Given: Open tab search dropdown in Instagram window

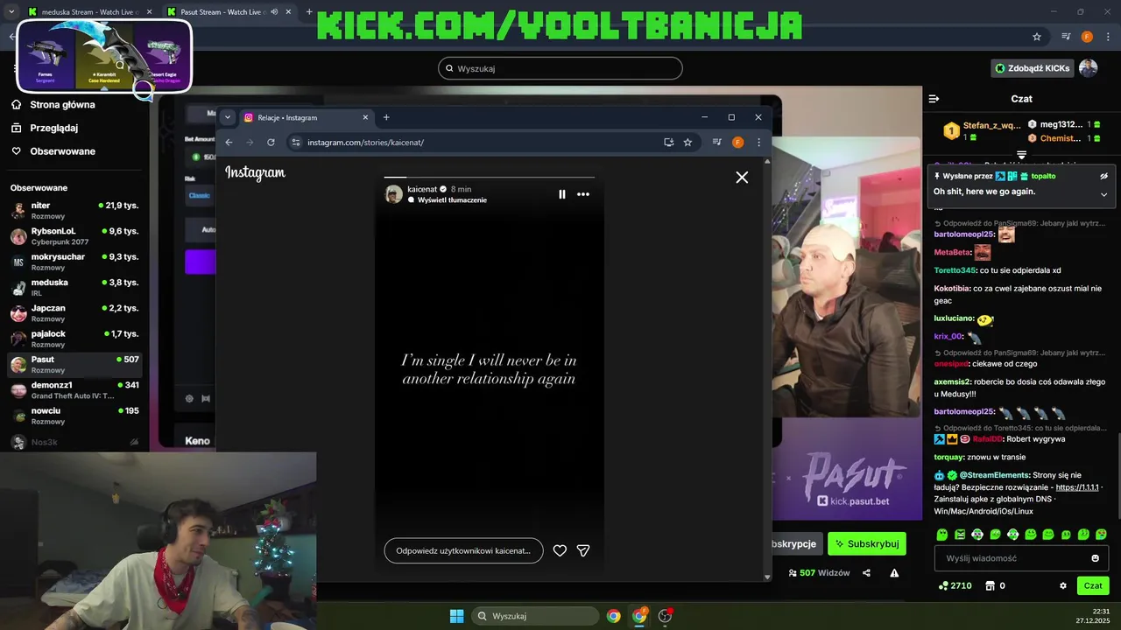Looking at the screenshot, I should [228, 117].
